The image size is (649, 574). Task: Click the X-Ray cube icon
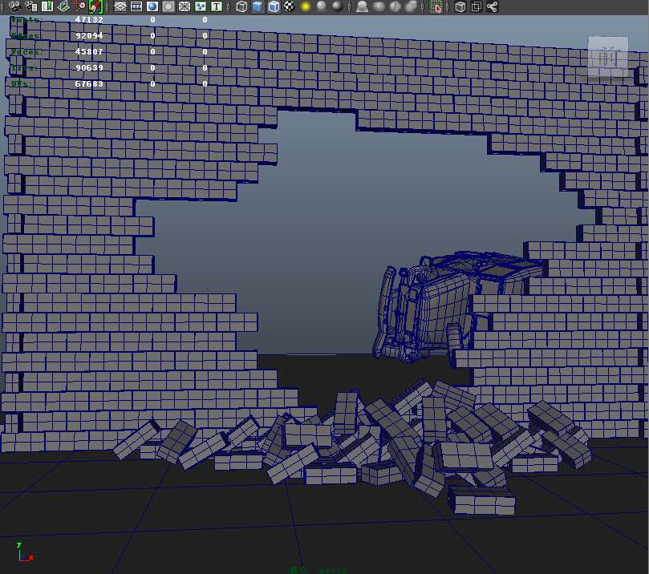460,6
